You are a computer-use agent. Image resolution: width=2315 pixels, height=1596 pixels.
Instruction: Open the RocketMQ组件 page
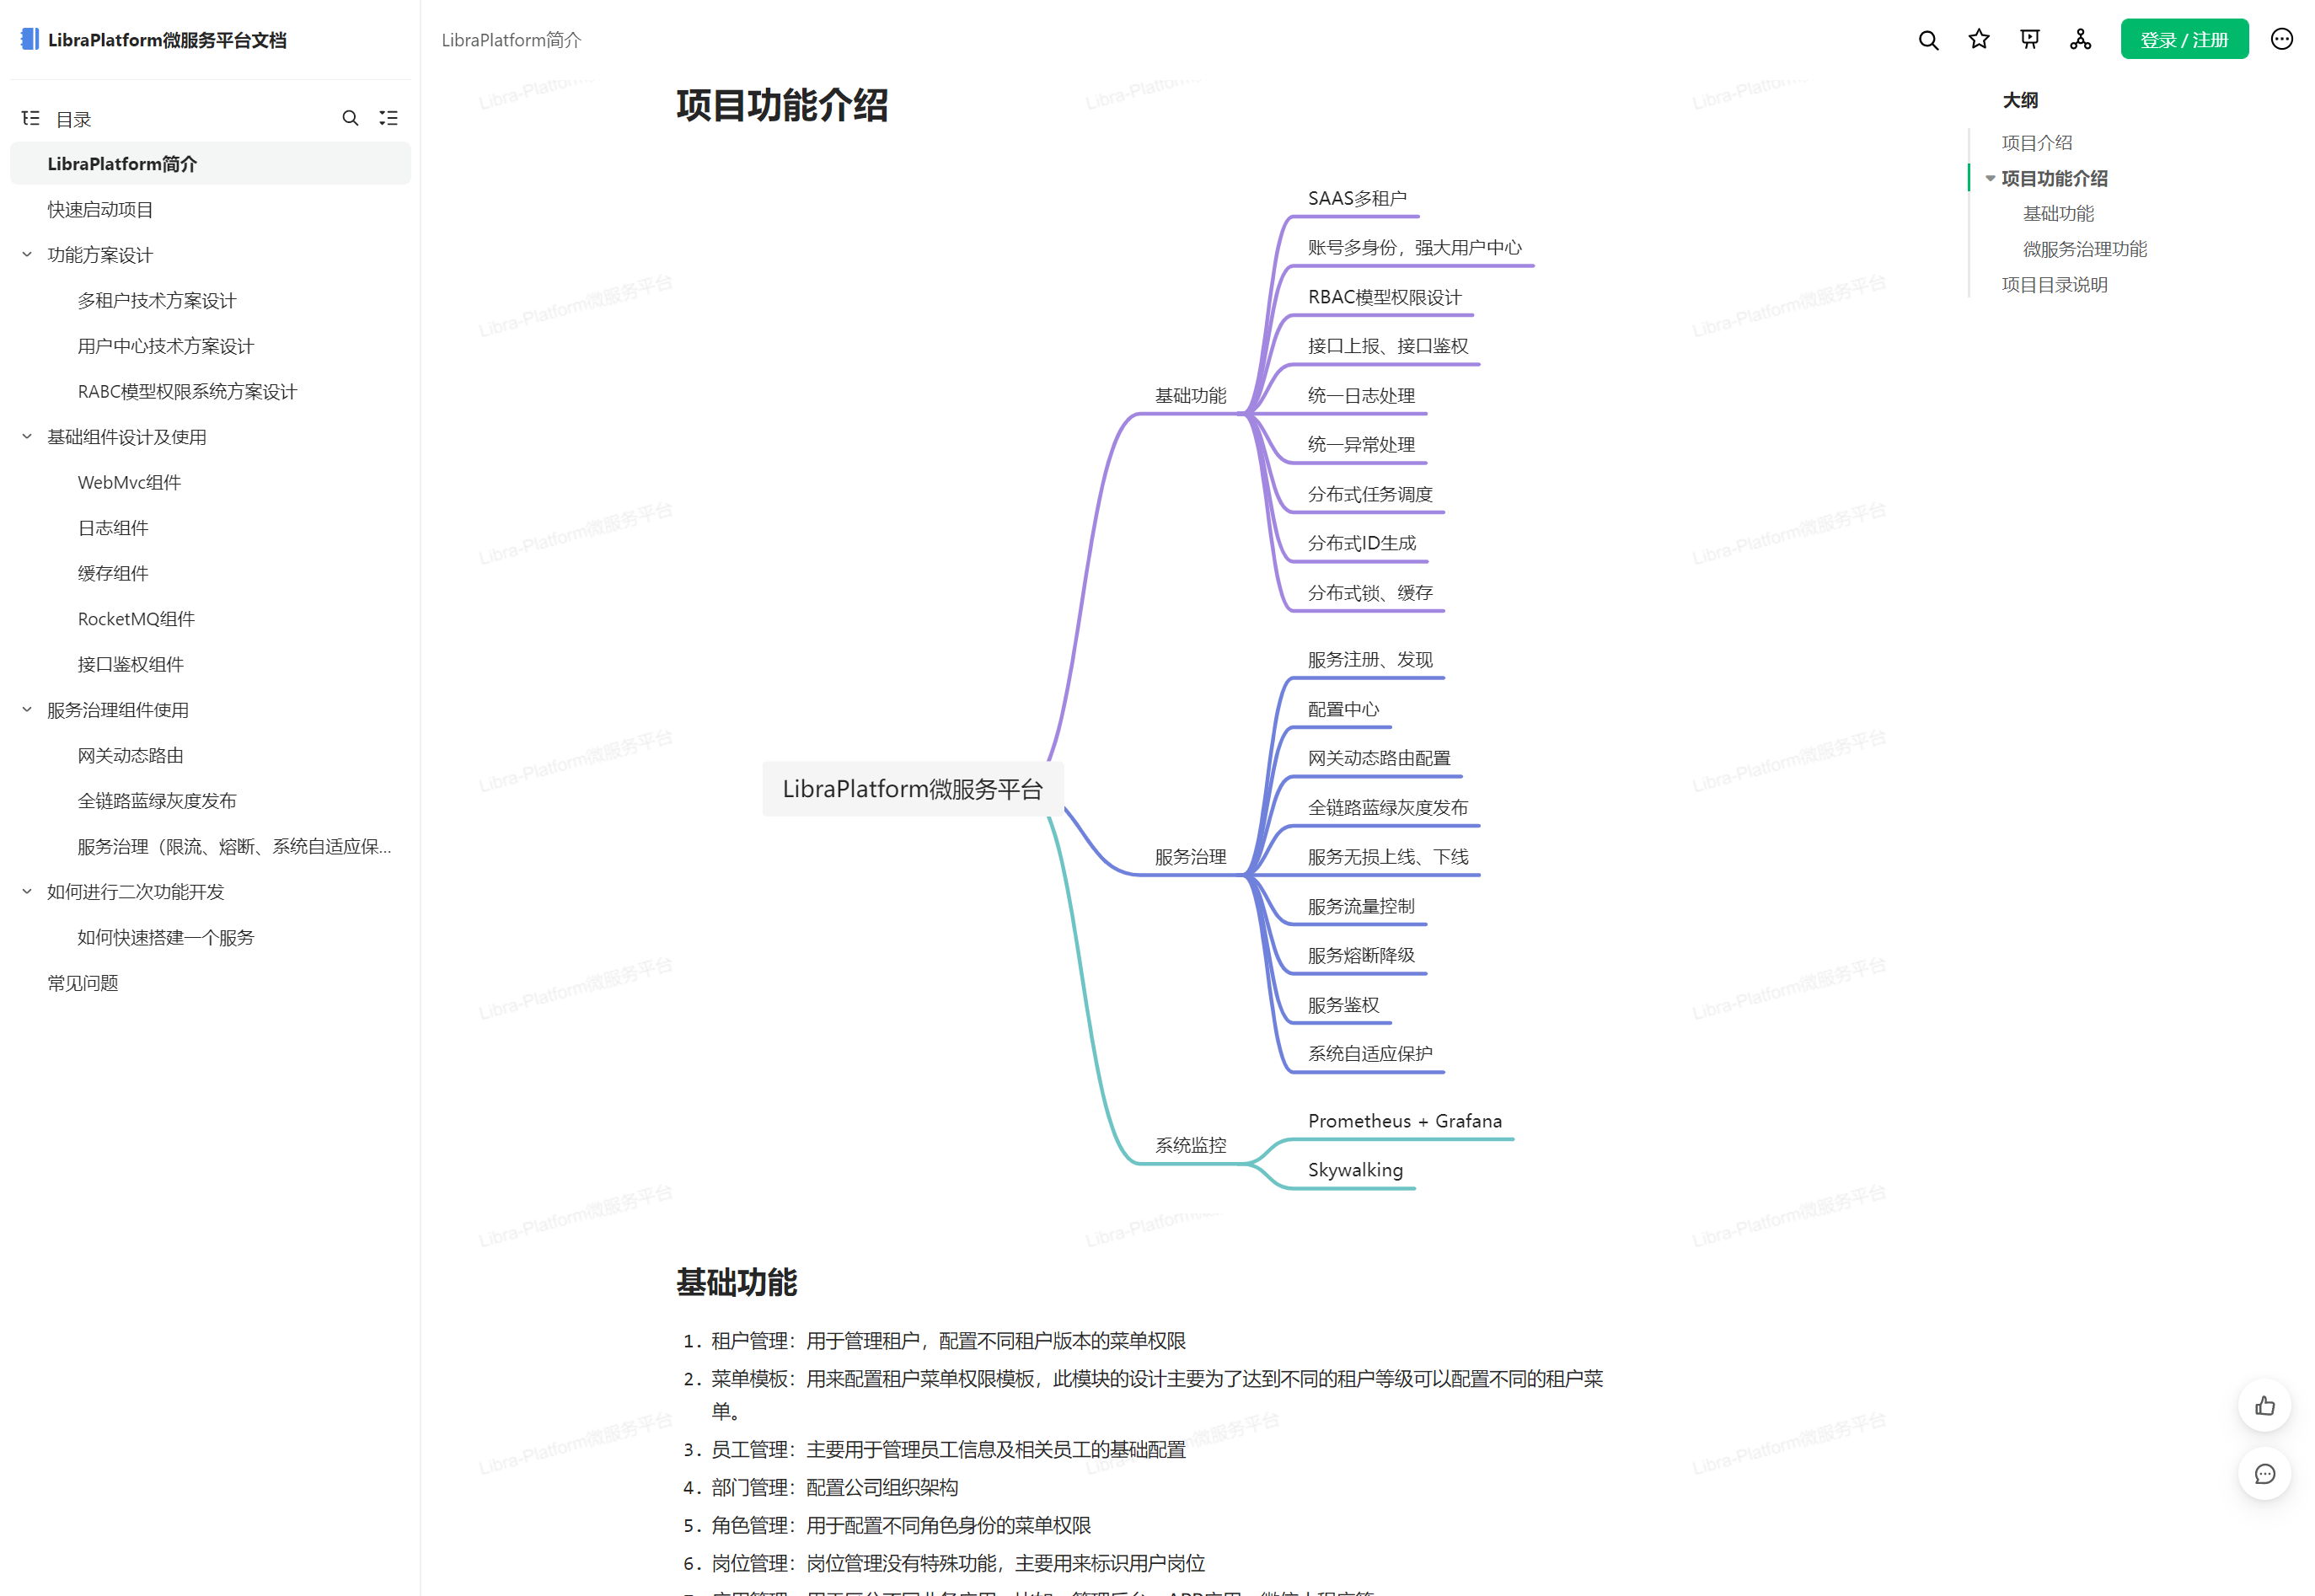coord(136,619)
